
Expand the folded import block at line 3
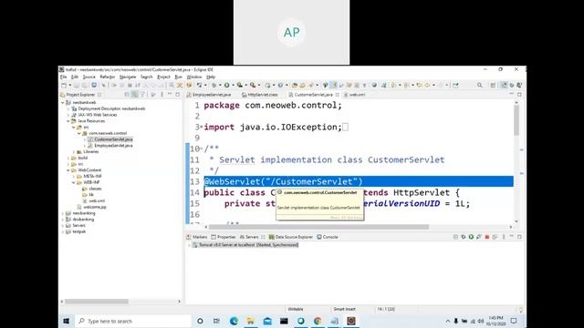coord(202,128)
